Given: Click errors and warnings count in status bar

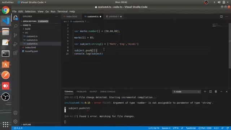Looking at the screenshot, I should (18, 128).
